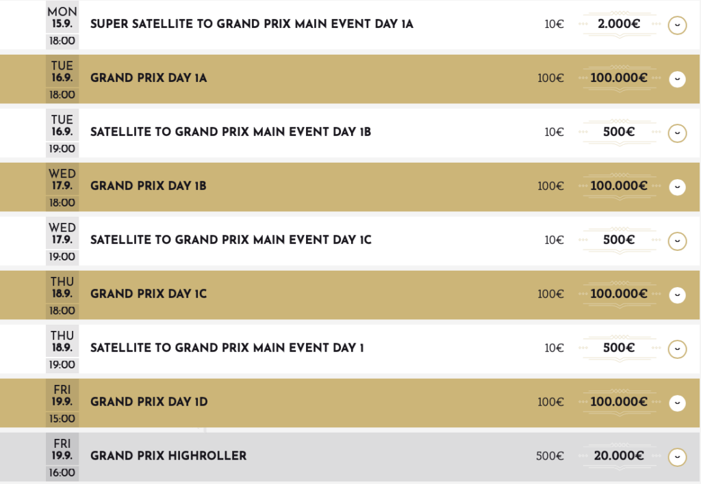This screenshot has height=484, width=701.
Task: Click Grand Prix Day 1B 100.000€ guarantee
Action: [619, 186]
